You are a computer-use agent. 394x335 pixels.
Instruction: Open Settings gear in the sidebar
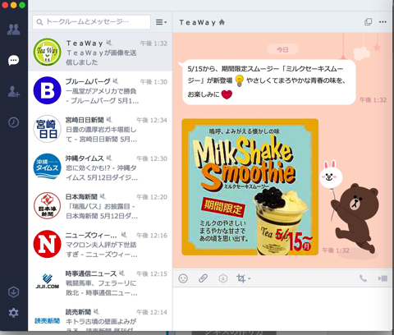14,313
